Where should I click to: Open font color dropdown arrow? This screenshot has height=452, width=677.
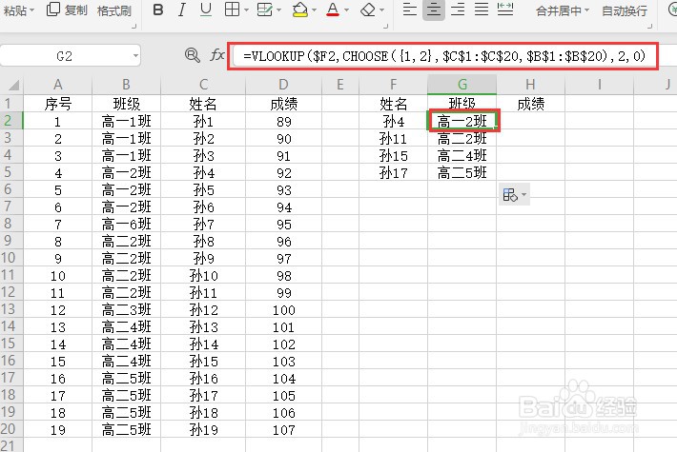click(x=346, y=10)
